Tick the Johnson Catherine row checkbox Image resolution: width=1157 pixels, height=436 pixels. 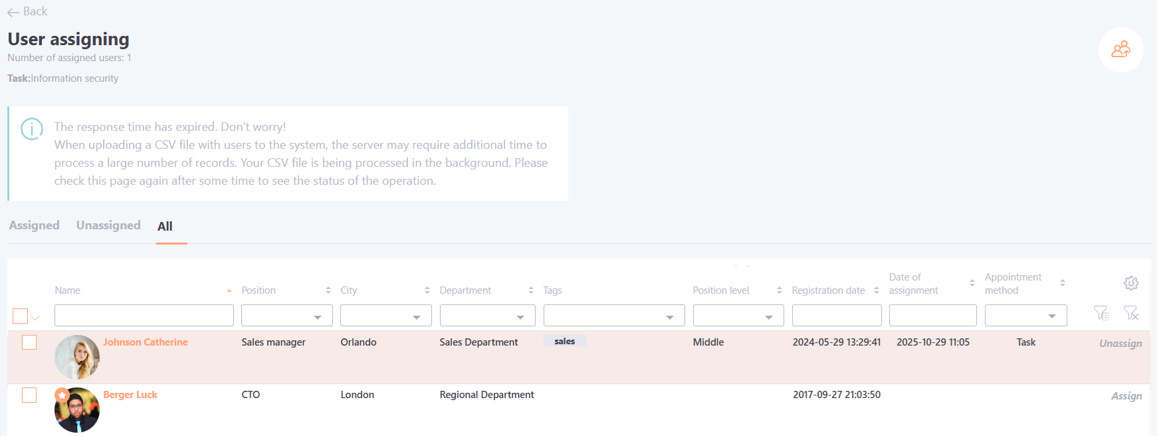pyautogui.click(x=29, y=342)
